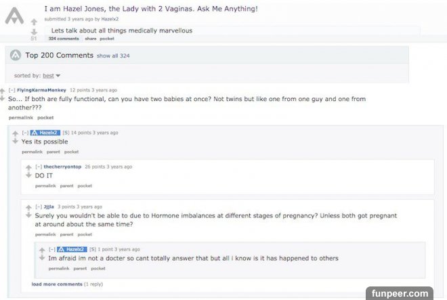
Task: Collapse FlyingKarmaMonkey's comment thread
Action: pos(12,90)
